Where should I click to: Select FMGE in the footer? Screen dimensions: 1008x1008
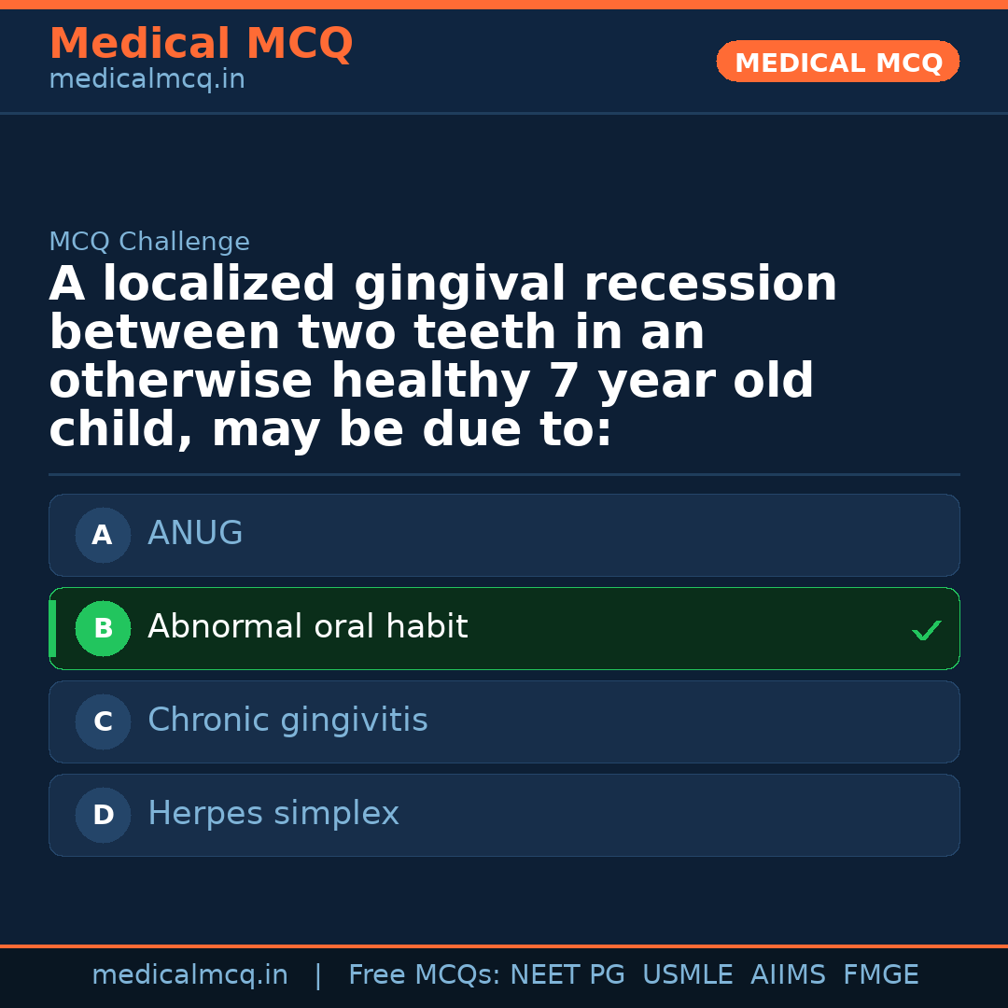pos(881,975)
